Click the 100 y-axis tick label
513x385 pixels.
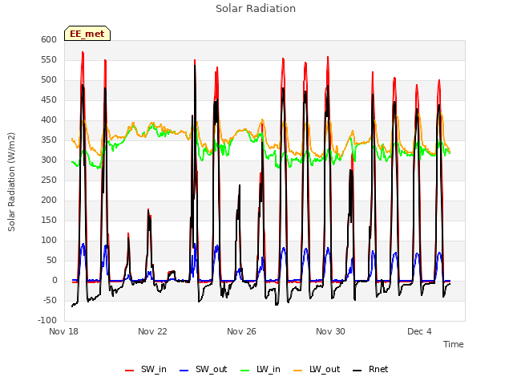49,241
